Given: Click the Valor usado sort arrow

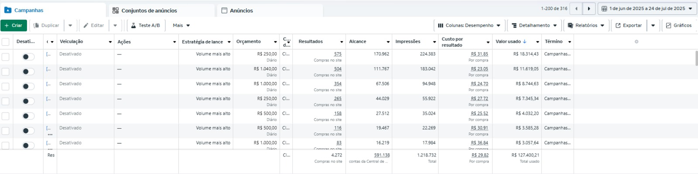Looking at the screenshot, I should (525, 41).
